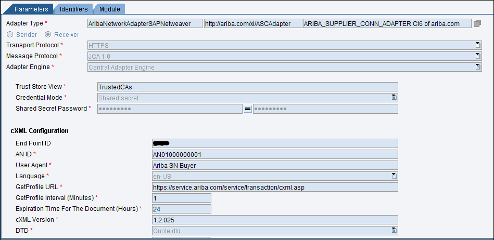The height and width of the screenshot is (240, 494).
Task: Click the Trust Store View field
Action: click(248, 87)
